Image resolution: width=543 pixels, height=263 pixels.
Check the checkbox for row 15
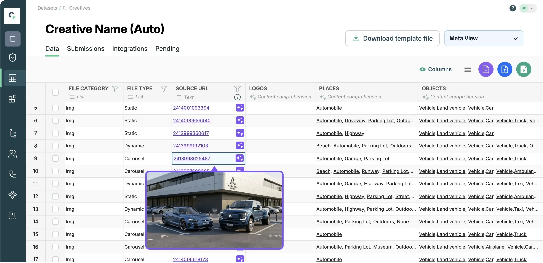55,234
